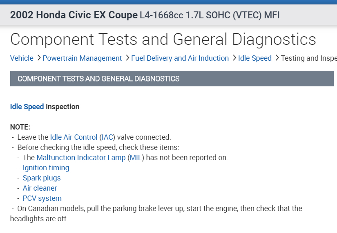337x233 pixels.
Task: Go to Fuel Delivery and Air Induction
Action: coord(180,58)
